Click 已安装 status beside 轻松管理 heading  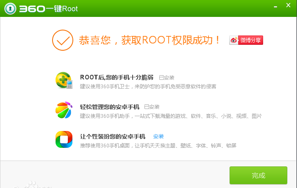pos(152,107)
